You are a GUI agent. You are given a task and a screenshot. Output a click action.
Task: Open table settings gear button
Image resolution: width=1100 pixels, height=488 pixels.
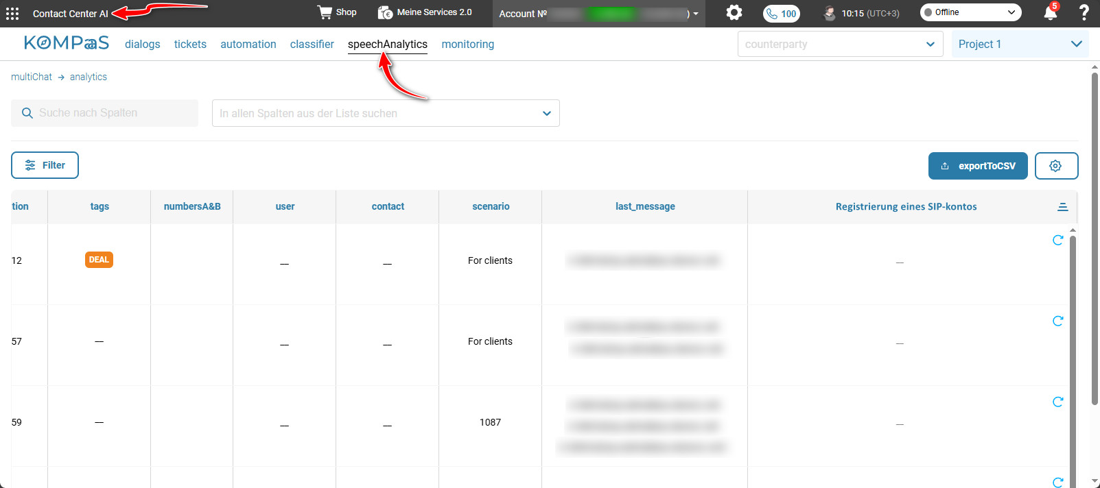(1056, 166)
